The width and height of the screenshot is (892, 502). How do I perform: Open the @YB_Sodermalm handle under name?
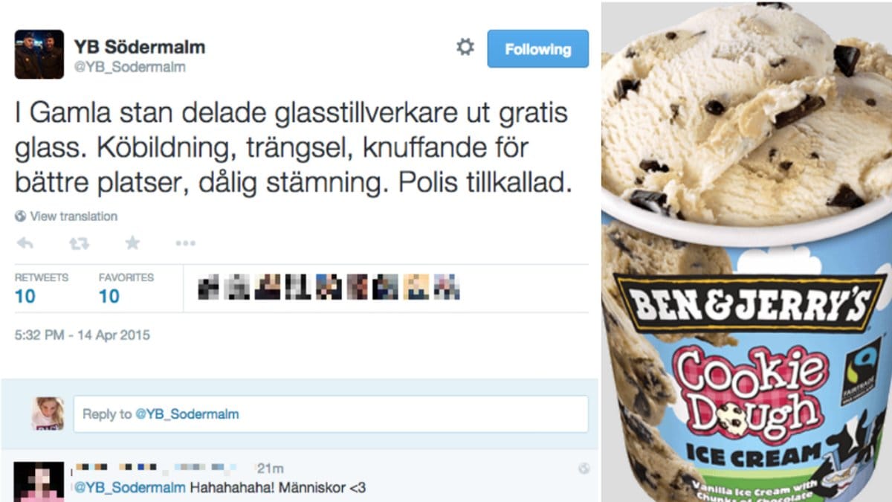click(x=129, y=68)
